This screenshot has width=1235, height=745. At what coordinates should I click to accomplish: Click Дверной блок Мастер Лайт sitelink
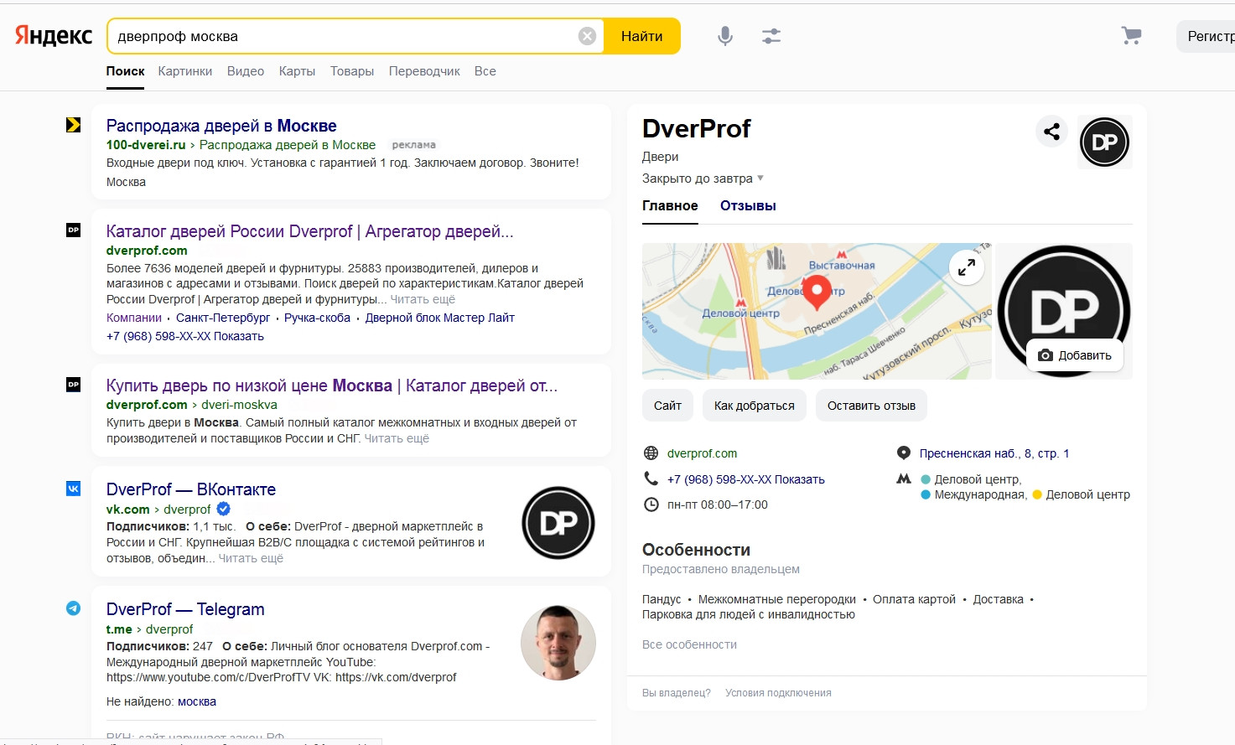439,318
